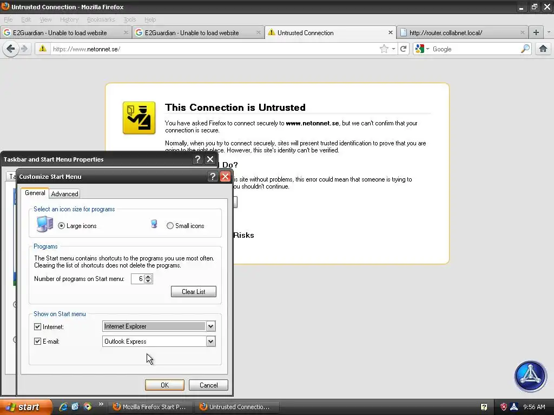Image resolution: width=554 pixels, height=415 pixels.
Task: Click the Google search engine icon
Action: click(x=419, y=49)
